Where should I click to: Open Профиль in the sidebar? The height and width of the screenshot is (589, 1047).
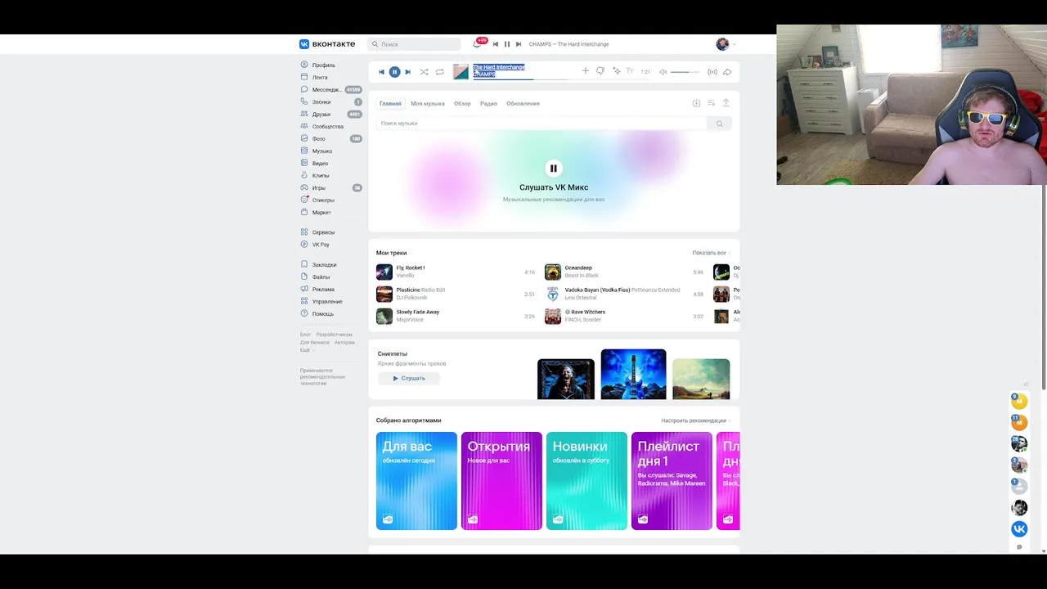[323, 65]
